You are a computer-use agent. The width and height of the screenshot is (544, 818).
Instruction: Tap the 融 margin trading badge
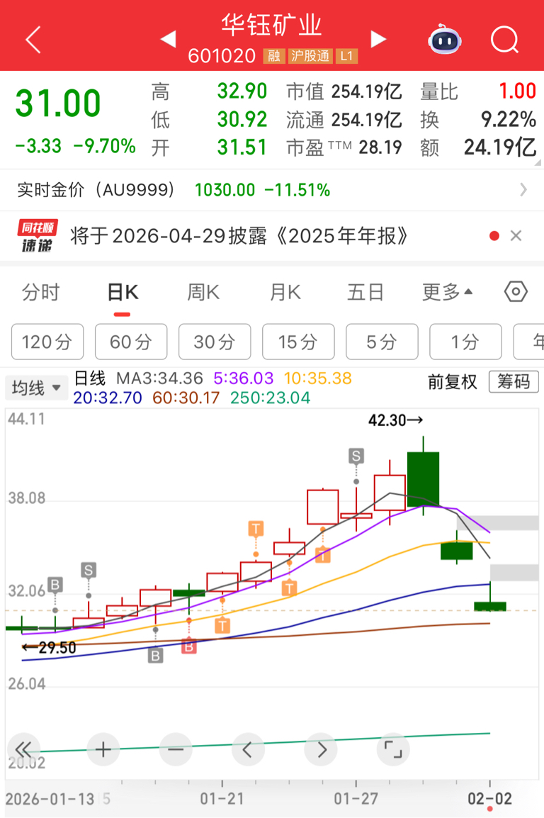pyautogui.click(x=274, y=56)
